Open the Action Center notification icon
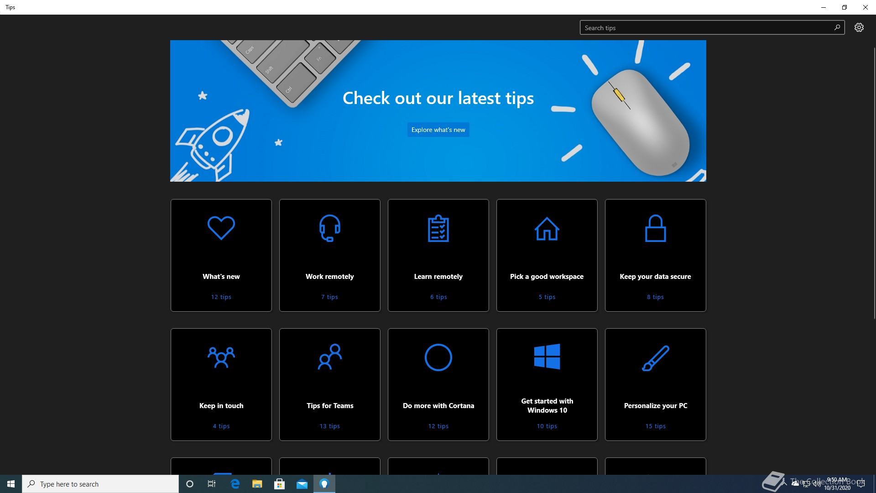The width and height of the screenshot is (876, 493). [861, 484]
